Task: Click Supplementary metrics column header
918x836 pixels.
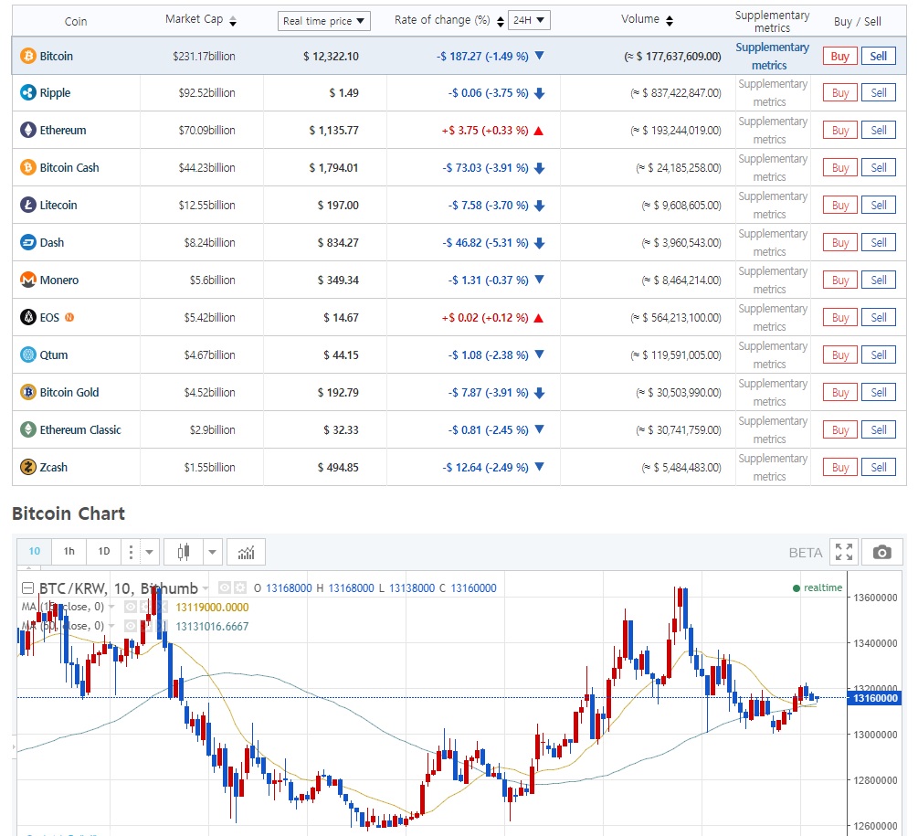Action: (772, 21)
